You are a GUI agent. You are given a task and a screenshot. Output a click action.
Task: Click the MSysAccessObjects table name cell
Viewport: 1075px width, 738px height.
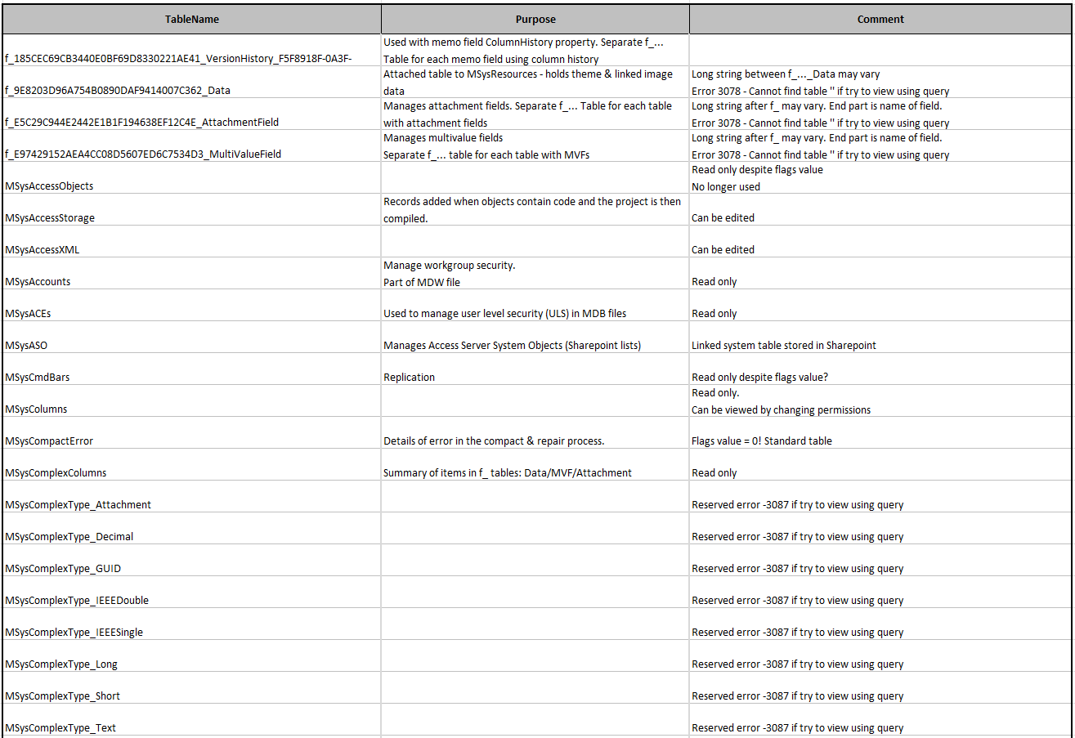coord(191,178)
